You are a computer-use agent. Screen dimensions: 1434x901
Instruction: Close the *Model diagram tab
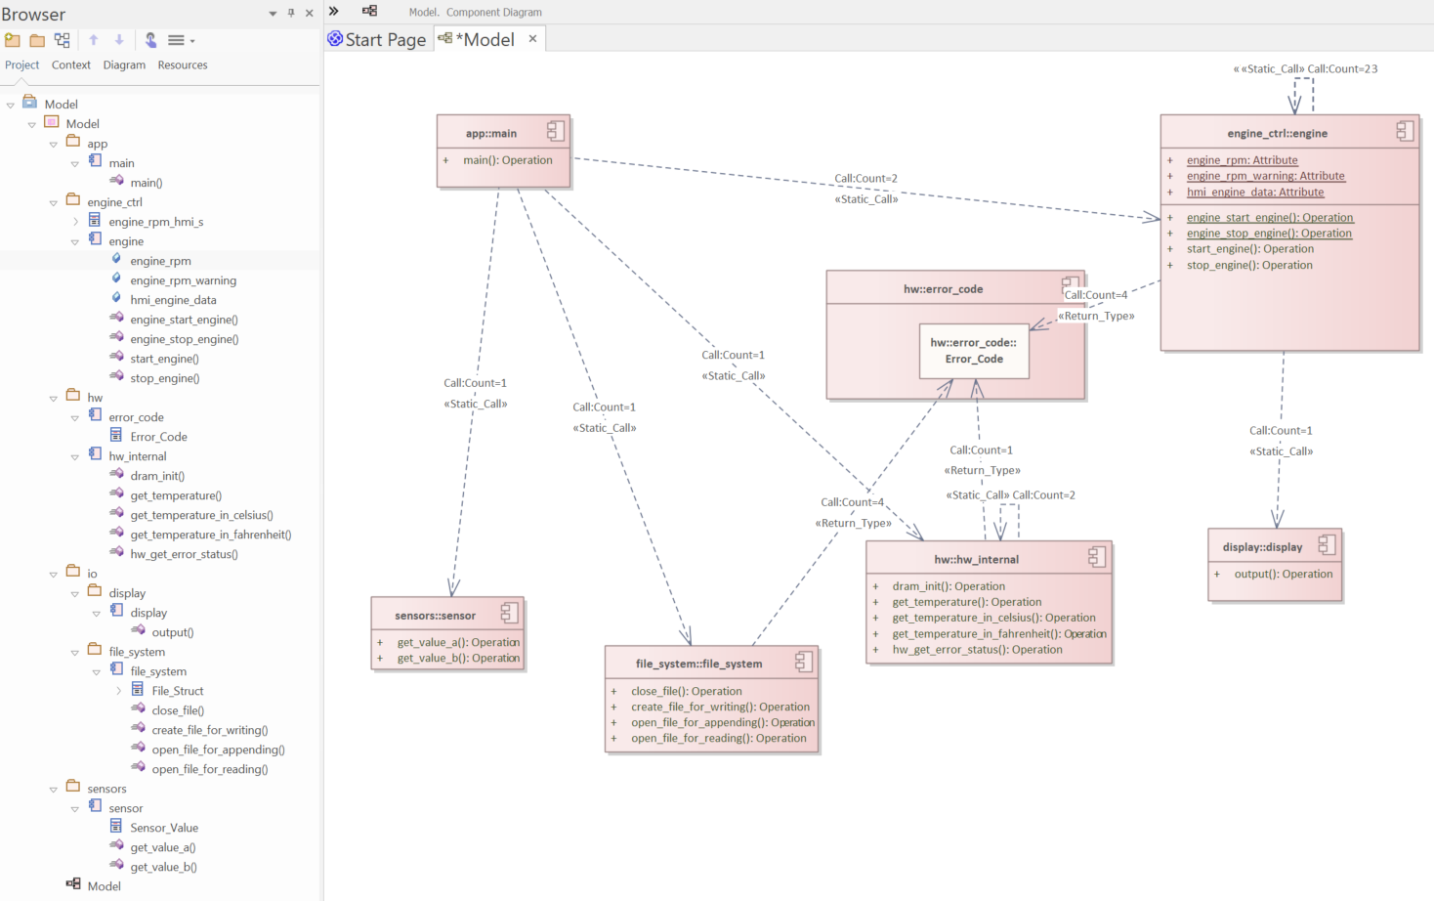tap(532, 39)
